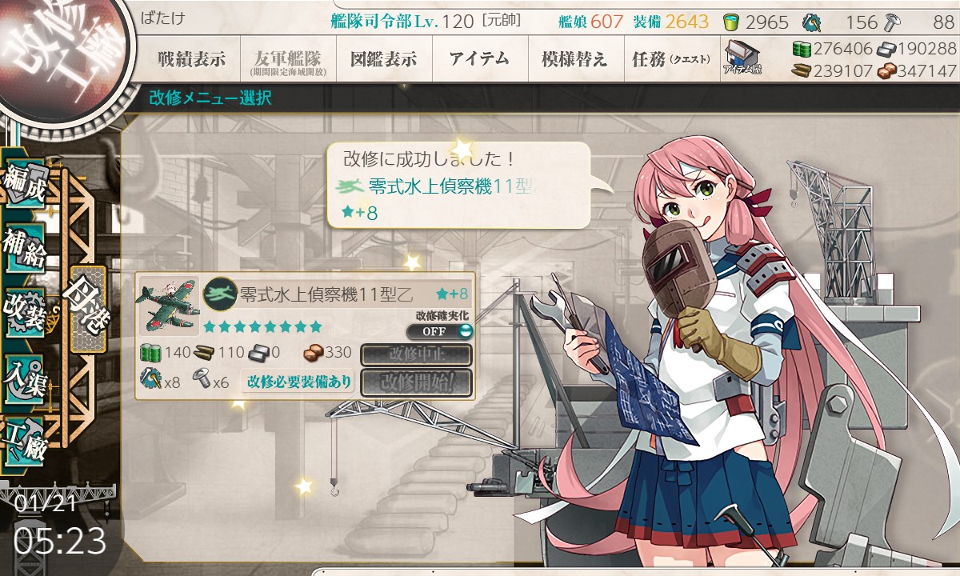This screenshot has height=576, width=960.
Task: Click the 改修中止 button
Action: pos(416,354)
